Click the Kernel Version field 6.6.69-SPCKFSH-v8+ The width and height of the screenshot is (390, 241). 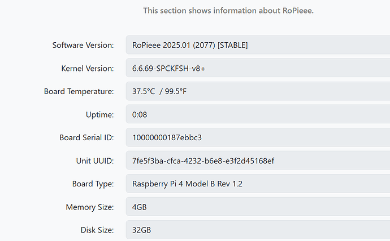[x=258, y=68]
